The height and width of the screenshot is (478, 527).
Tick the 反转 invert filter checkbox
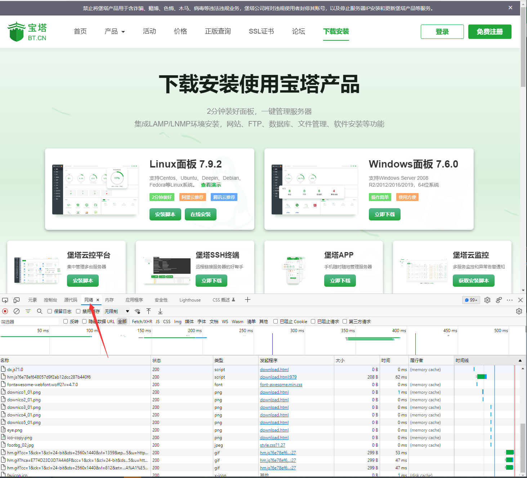pyautogui.click(x=66, y=321)
